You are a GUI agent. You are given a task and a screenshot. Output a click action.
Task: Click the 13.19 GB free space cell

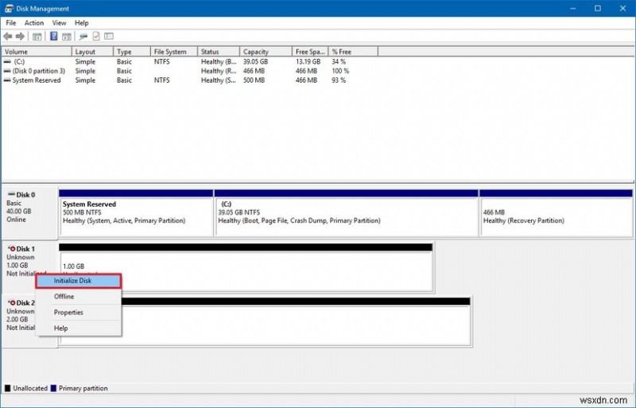tap(308, 62)
